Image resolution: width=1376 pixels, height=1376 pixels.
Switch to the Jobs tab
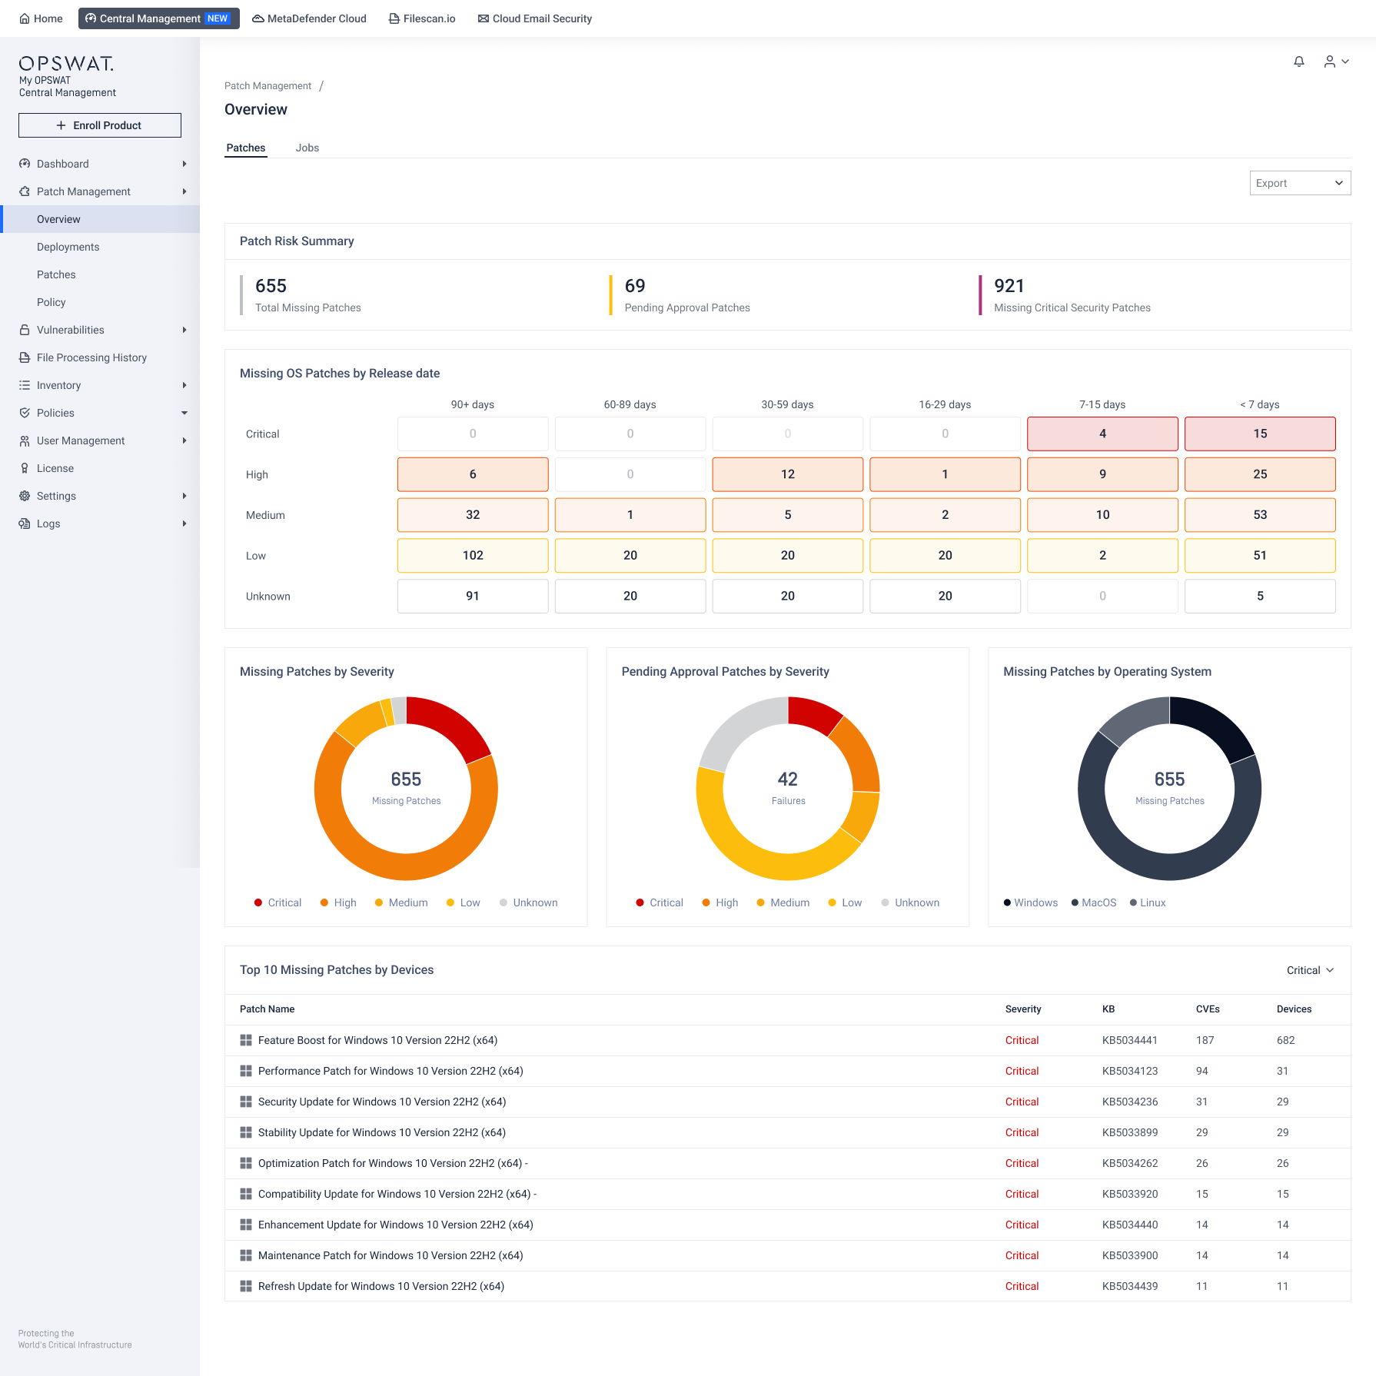tap(307, 148)
